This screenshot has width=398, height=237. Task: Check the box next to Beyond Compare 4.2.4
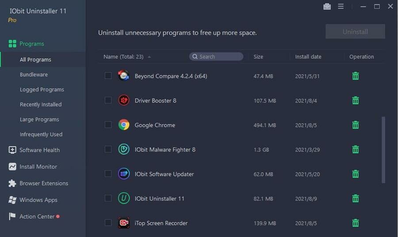tap(108, 75)
